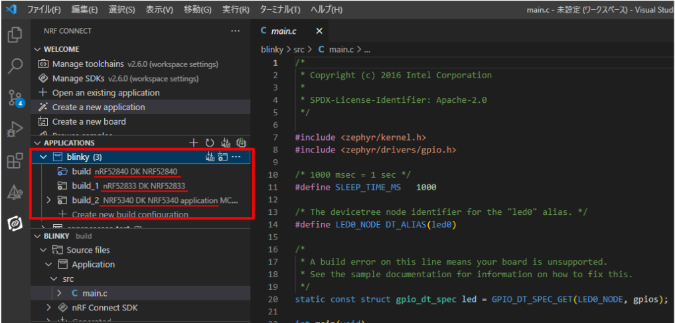The image size is (675, 323).
Task: Open the 編集(E) menu
Action: [x=84, y=9]
